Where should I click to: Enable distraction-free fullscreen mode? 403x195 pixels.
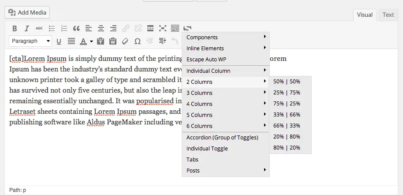pos(163,28)
